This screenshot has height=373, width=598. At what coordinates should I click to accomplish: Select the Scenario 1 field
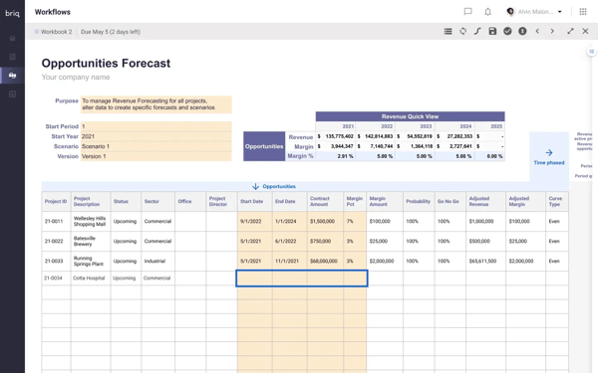156,146
